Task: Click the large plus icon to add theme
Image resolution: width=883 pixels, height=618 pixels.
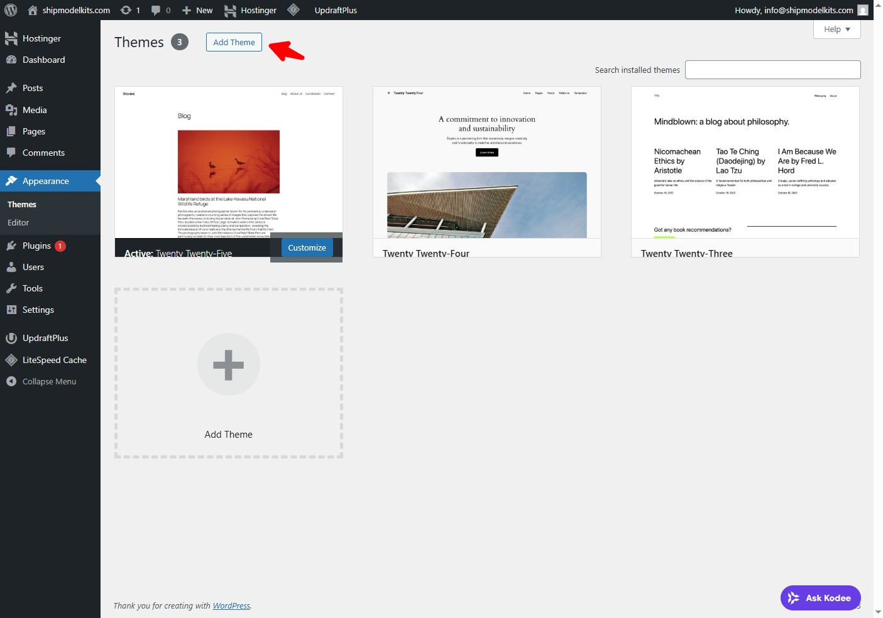Action: click(228, 365)
